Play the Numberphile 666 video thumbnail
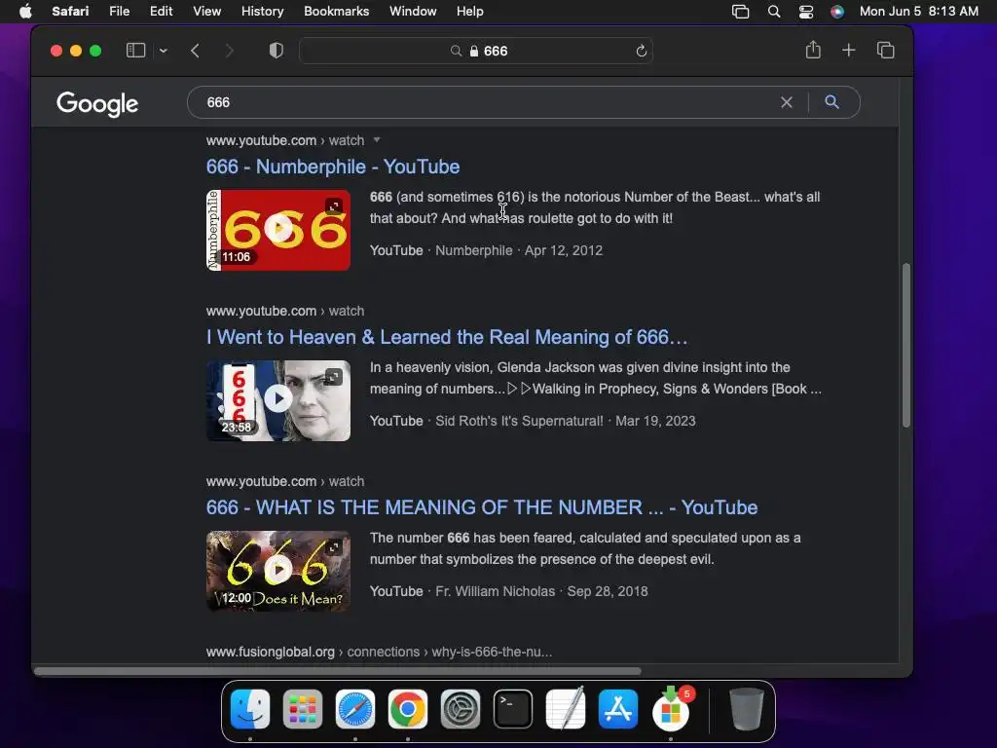The image size is (997, 748). (278, 230)
